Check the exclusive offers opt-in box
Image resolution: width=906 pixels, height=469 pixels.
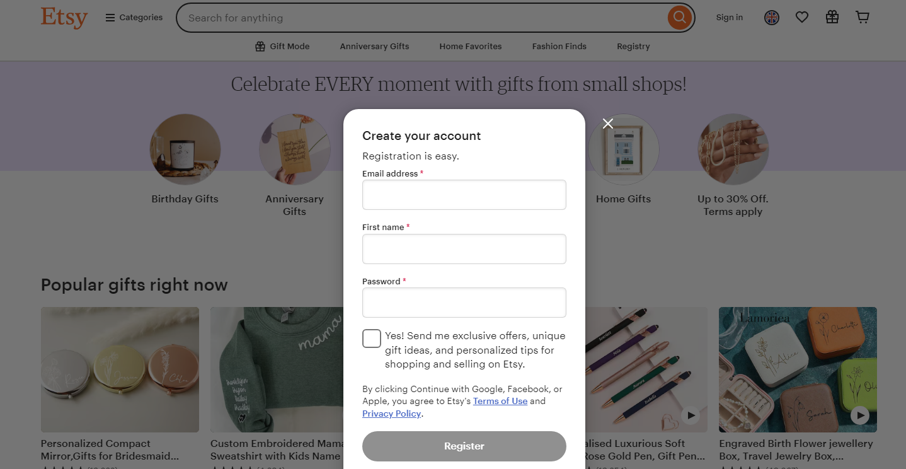(371, 338)
